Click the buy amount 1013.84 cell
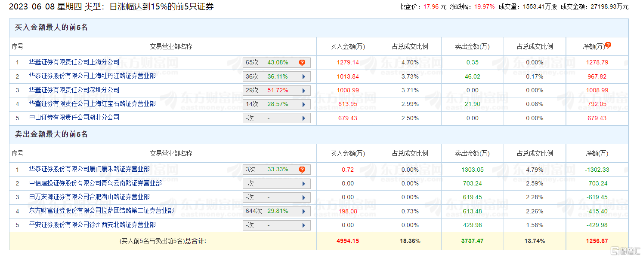The height and width of the screenshot is (258, 643). 348,76
